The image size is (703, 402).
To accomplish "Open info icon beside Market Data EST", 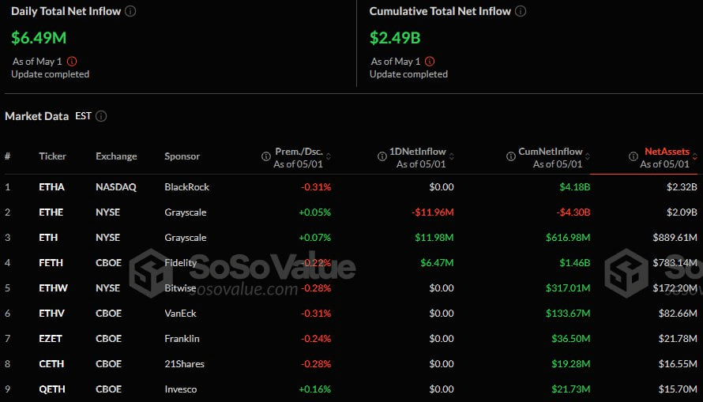I will tap(101, 116).
